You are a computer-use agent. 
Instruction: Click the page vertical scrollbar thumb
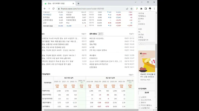[x=156, y=56]
